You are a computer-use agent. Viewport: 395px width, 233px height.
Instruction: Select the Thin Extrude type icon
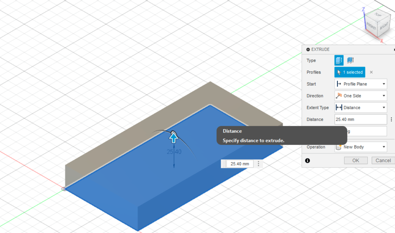pyautogui.click(x=350, y=60)
